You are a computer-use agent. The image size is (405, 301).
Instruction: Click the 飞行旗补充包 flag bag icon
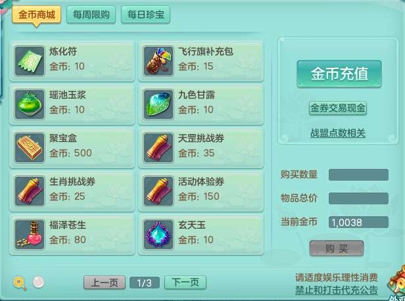(158, 61)
